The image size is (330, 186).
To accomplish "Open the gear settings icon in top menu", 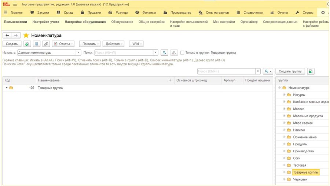I will pos(323,12).
